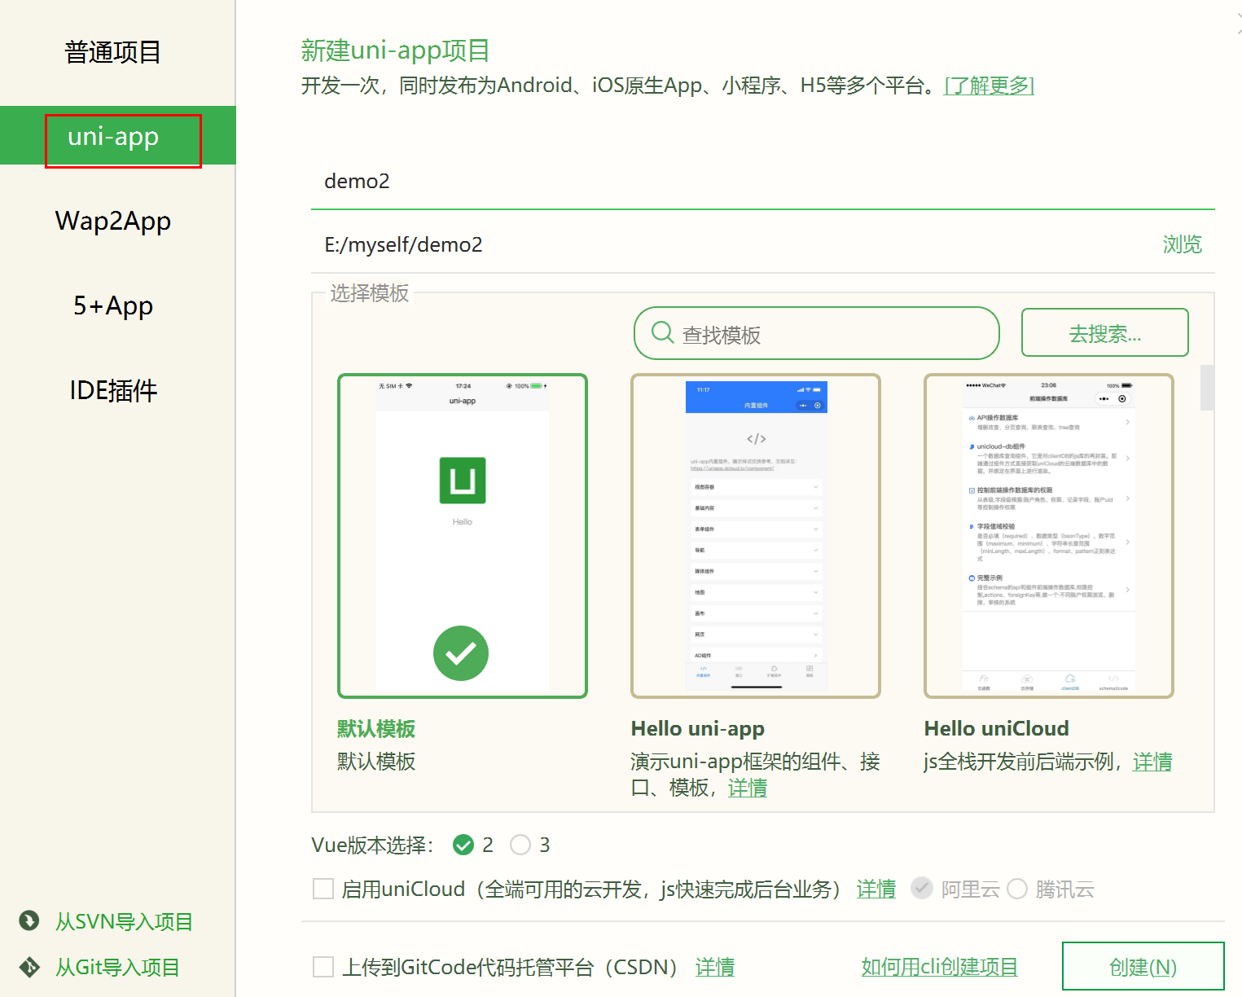The height and width of the screenshot is (997, 1242).
Task: Select the 默认模板 template thumbnail
Action: [x=463, y=536]
